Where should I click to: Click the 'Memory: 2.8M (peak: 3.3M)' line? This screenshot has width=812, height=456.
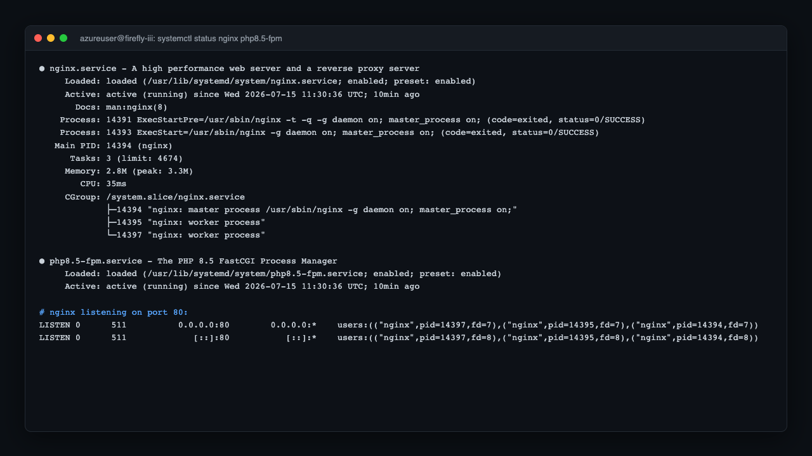[129, 171]
